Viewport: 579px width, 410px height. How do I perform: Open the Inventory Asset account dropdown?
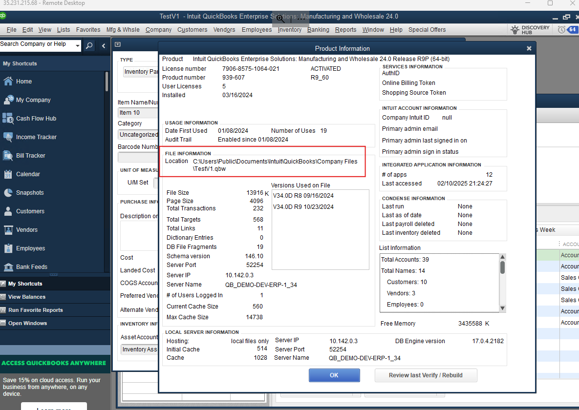tap(140, 349)
